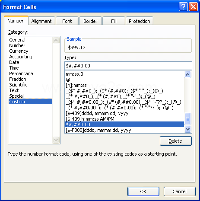Viewport: 200px width, 201px height.
Task: Select the [h]:mm:ss format code
Action: (124, 85)
